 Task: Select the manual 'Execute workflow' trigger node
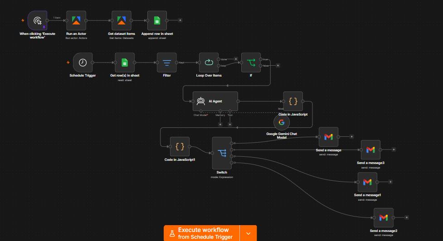[x=37, y=20]
